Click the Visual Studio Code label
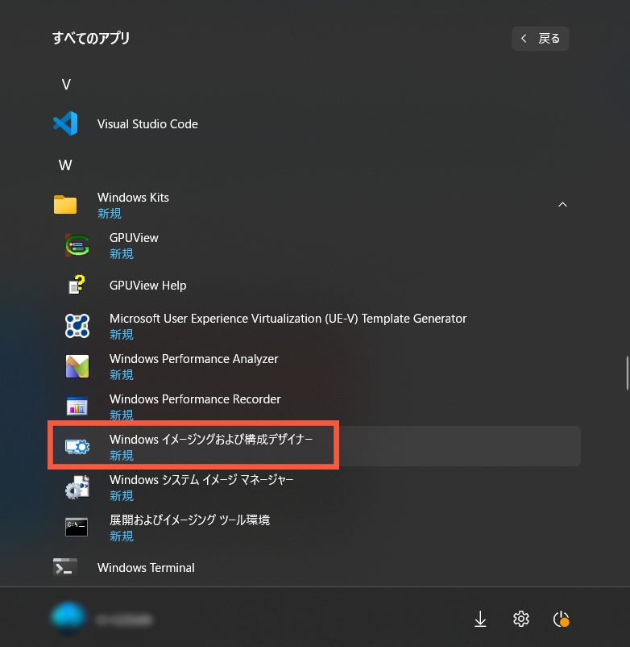The height and width of the screenshot is (647, 630). 147,124
